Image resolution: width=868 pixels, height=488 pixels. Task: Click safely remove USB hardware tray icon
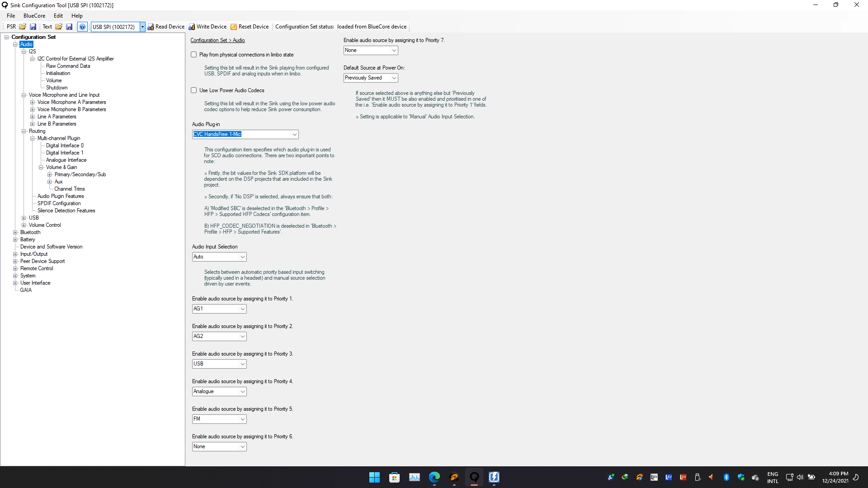tap(698, 477)
